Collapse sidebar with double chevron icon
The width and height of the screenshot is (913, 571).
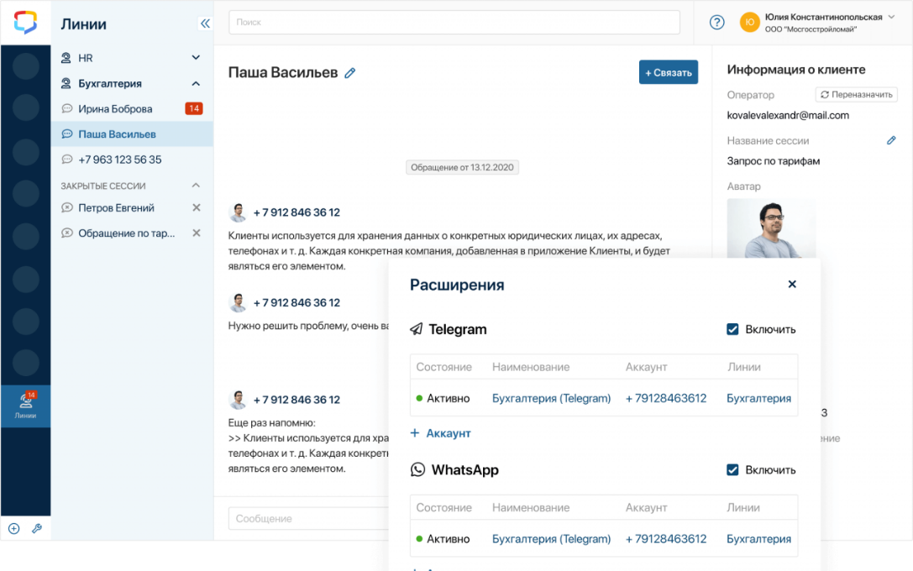[205, 24]
